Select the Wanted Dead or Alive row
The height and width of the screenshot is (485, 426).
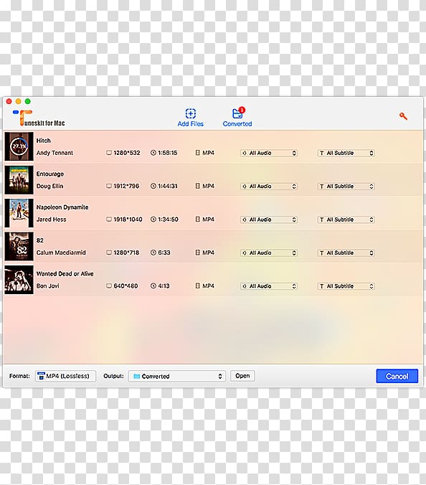coord(213,280)
